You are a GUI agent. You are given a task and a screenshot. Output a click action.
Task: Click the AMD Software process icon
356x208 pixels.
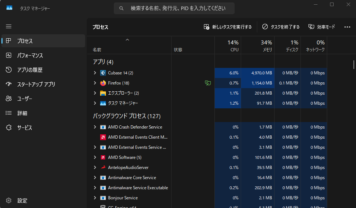click(103, 157)
